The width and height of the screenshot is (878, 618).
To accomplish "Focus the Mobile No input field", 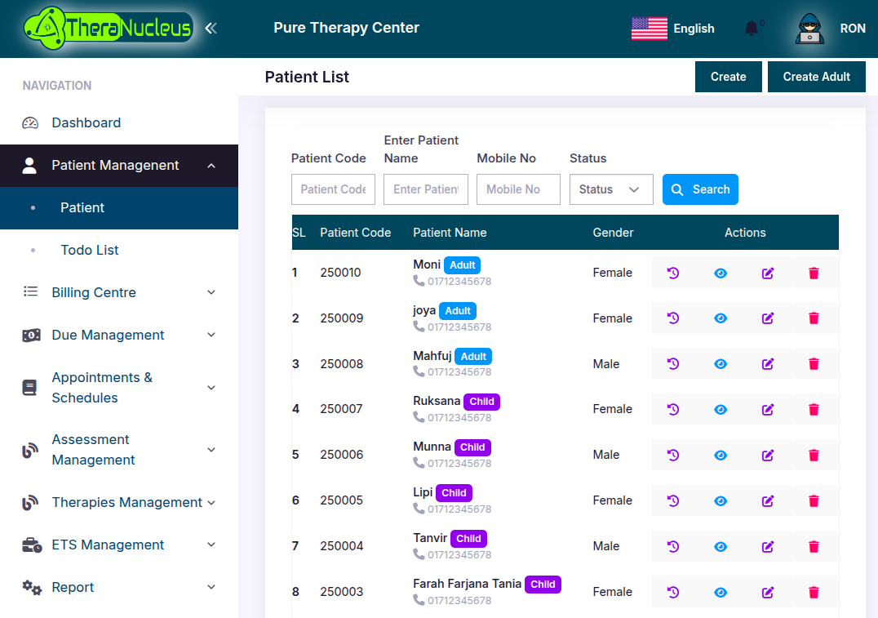I will [518, 189].
